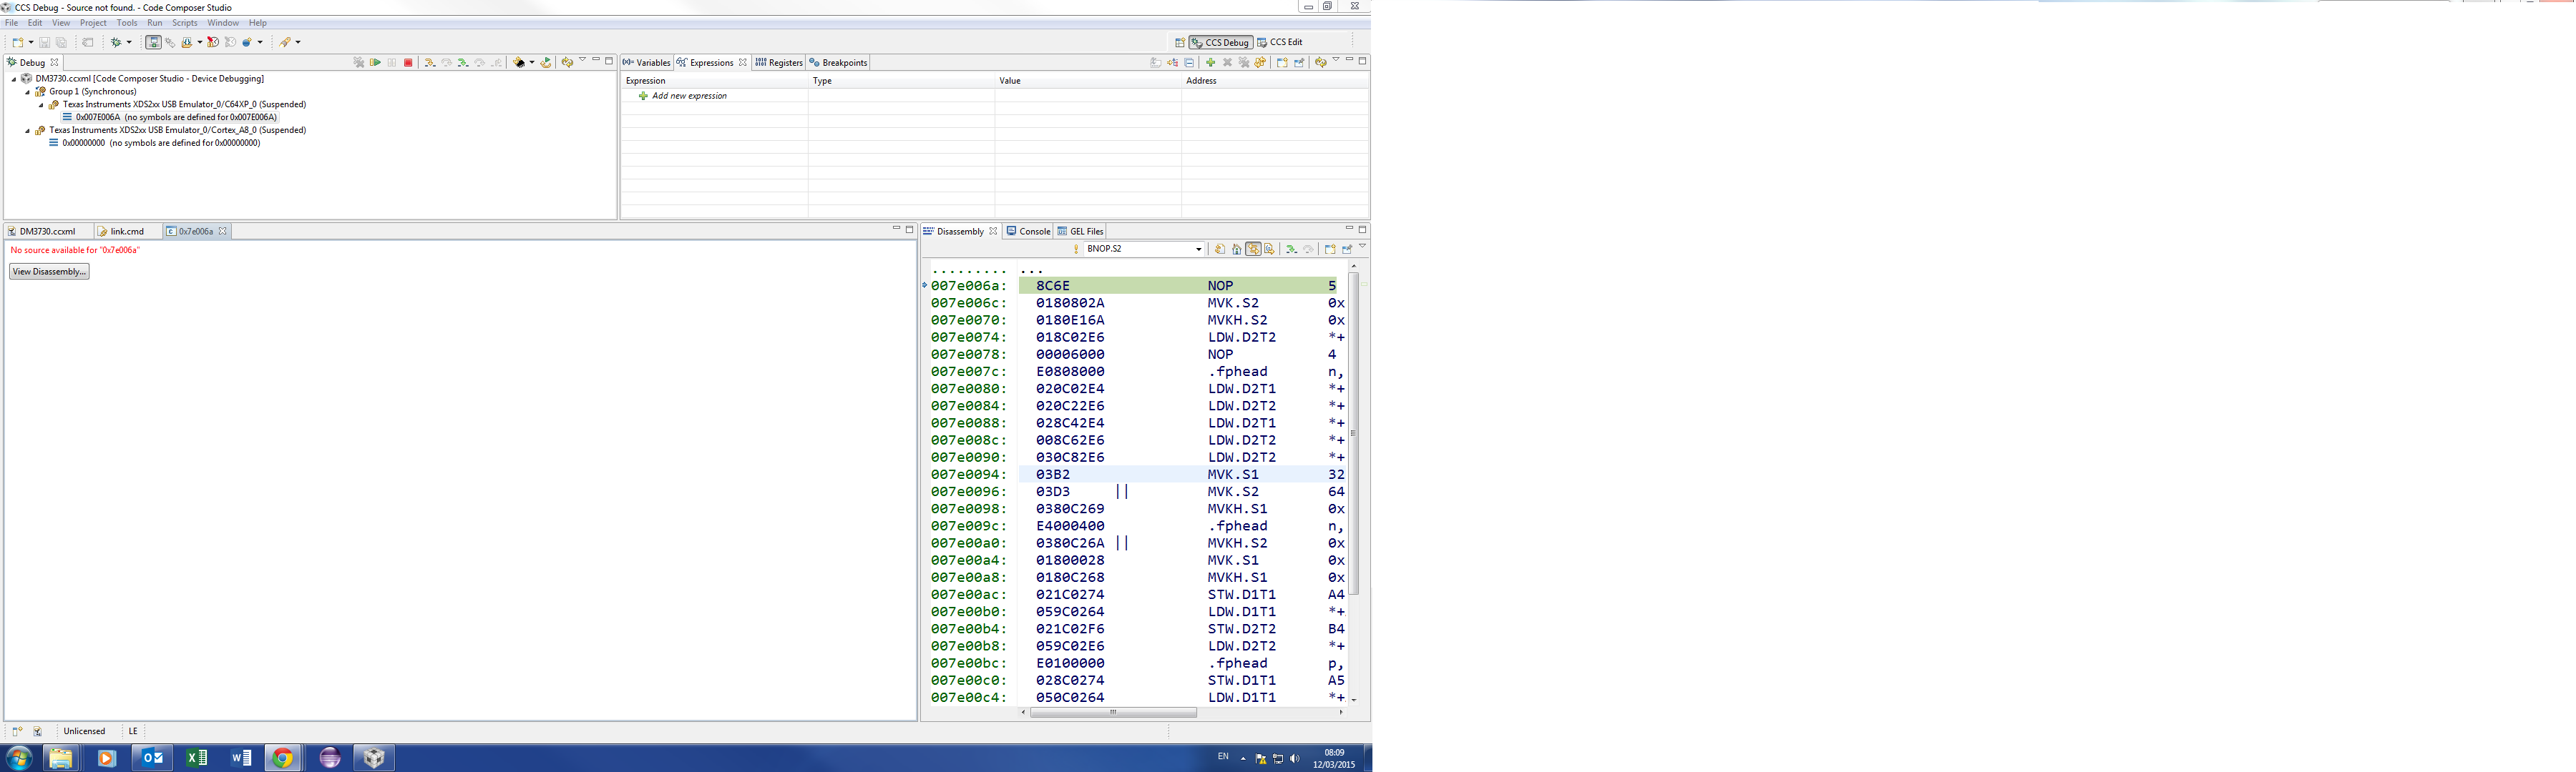
Task: Toggle the highlighted main toolbar button near the bug icon
Action: [153, 42]
